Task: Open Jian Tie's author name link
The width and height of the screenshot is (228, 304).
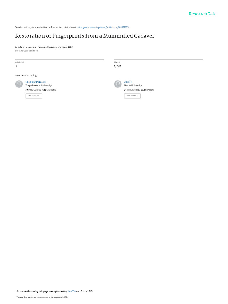Action: click(128, 82)
